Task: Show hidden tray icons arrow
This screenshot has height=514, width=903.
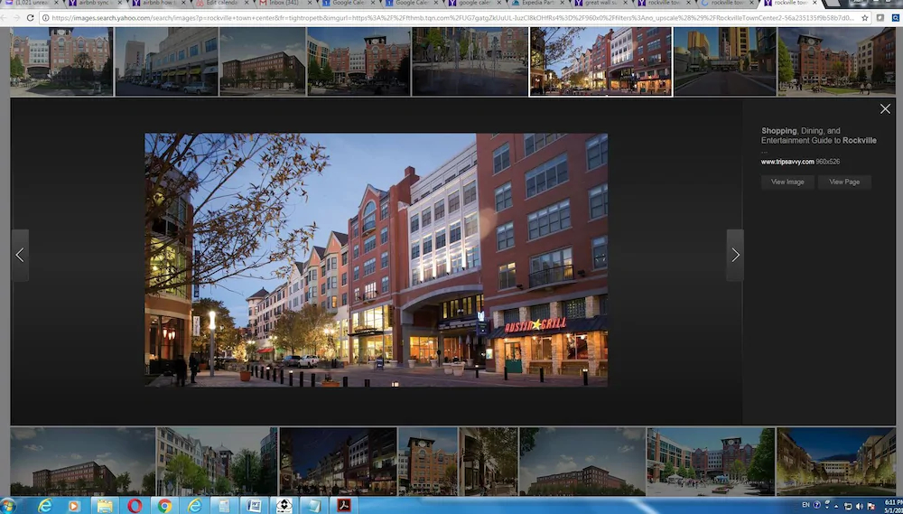Action: pos(835,506)
